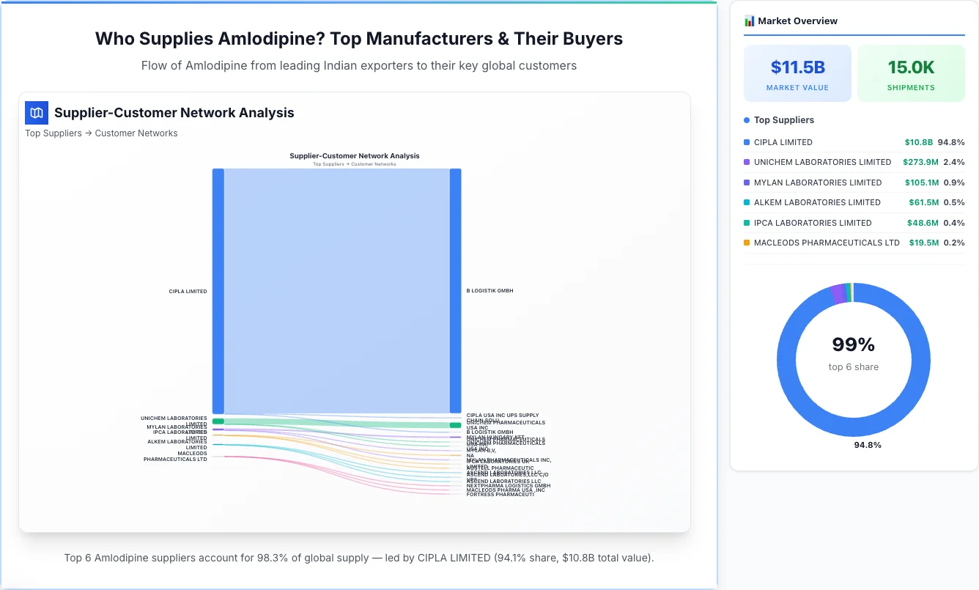Screen dimensions: 979x590
Task: Click the violet square marker beside MYLAN LABORATORIES LIMITED
Action: 747,182
